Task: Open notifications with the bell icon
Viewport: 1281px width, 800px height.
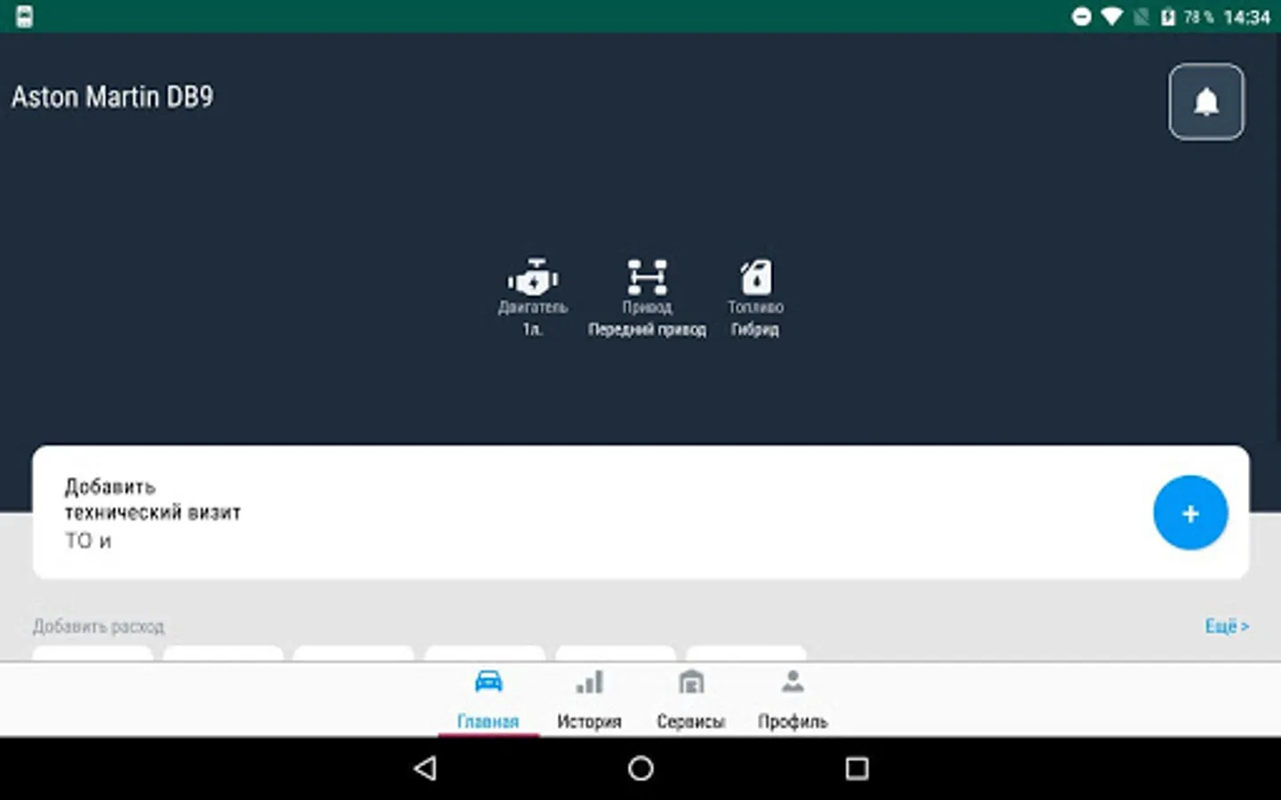Action: (x=1206, y=101)
